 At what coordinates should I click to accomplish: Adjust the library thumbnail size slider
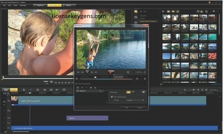click(214, 11)
